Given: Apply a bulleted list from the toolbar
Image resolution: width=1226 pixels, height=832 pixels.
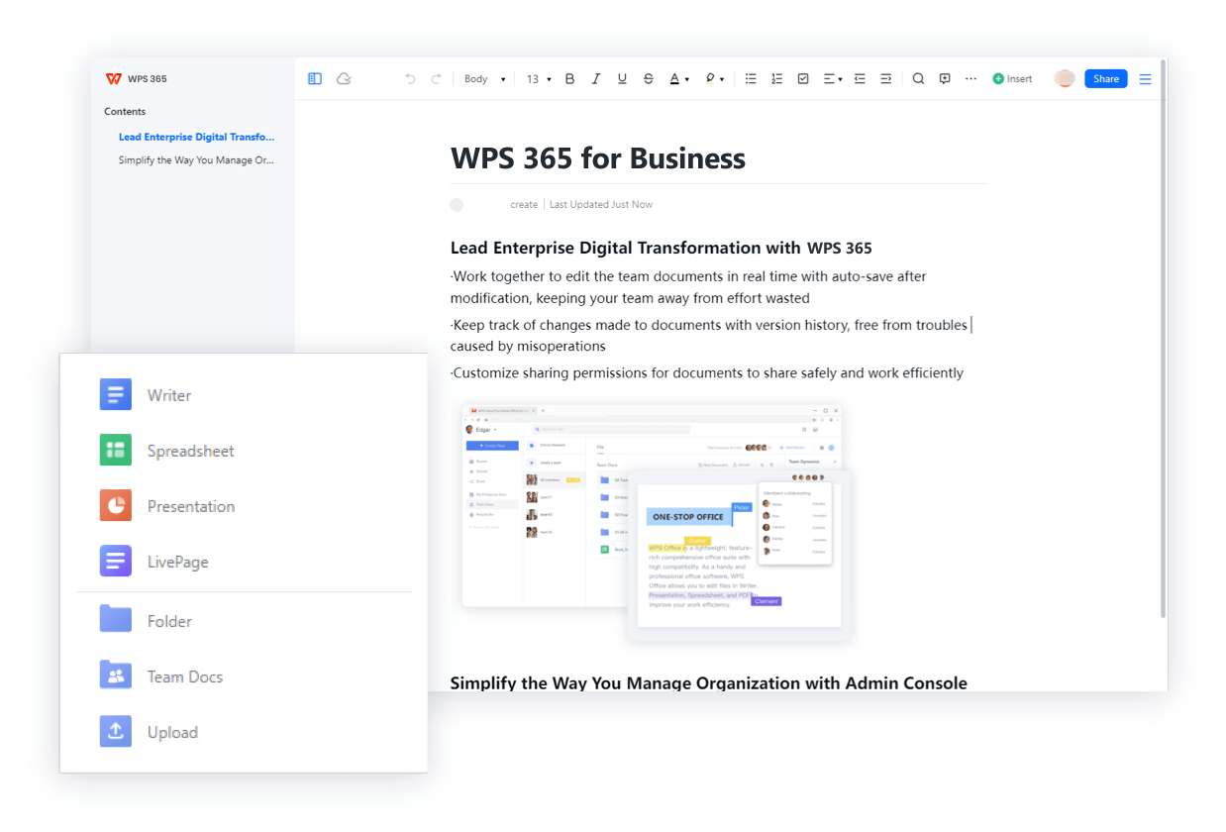Looking at the screenshot, I should [x=751, y=78].
